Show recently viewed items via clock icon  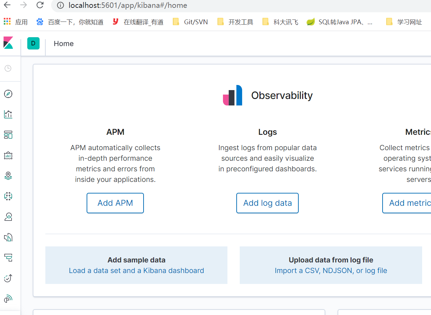coord(8,68)
